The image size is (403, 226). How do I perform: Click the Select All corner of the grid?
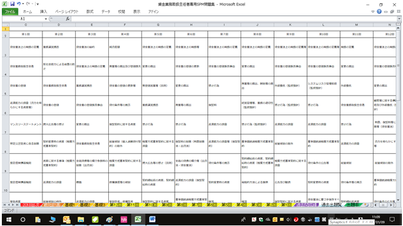[x=6, y=25]
